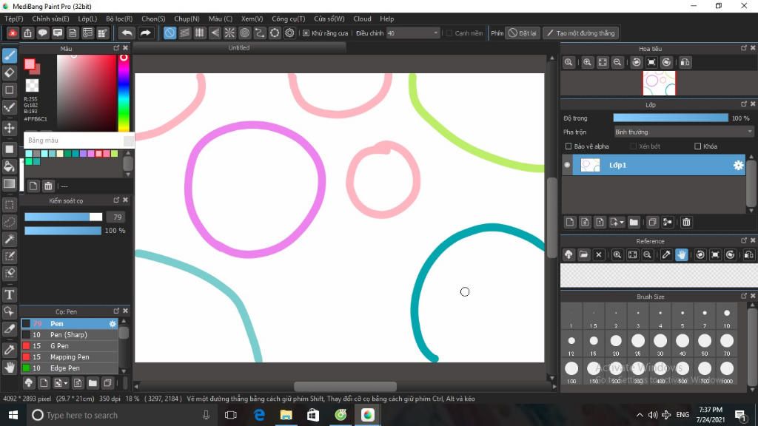Open the Tệp(F) menu
758x426 pixels.
pyautogui.click(x=13, y=18)
